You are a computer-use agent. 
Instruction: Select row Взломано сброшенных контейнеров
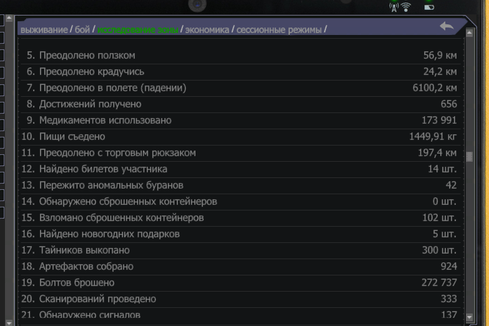(240, 218)
